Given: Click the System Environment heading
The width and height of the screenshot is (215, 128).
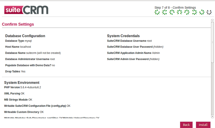Looking at the screenshot, I should click(22, 83).
